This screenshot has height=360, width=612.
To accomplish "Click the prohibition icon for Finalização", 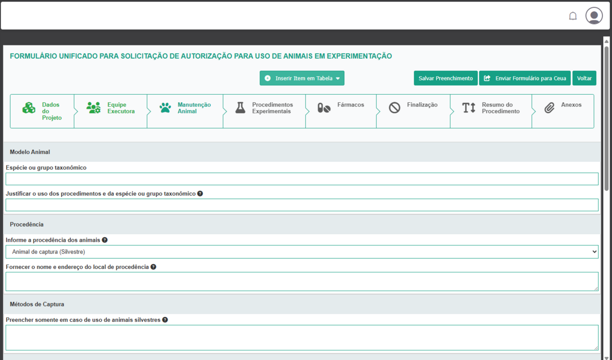I will [x=394, y=108].
